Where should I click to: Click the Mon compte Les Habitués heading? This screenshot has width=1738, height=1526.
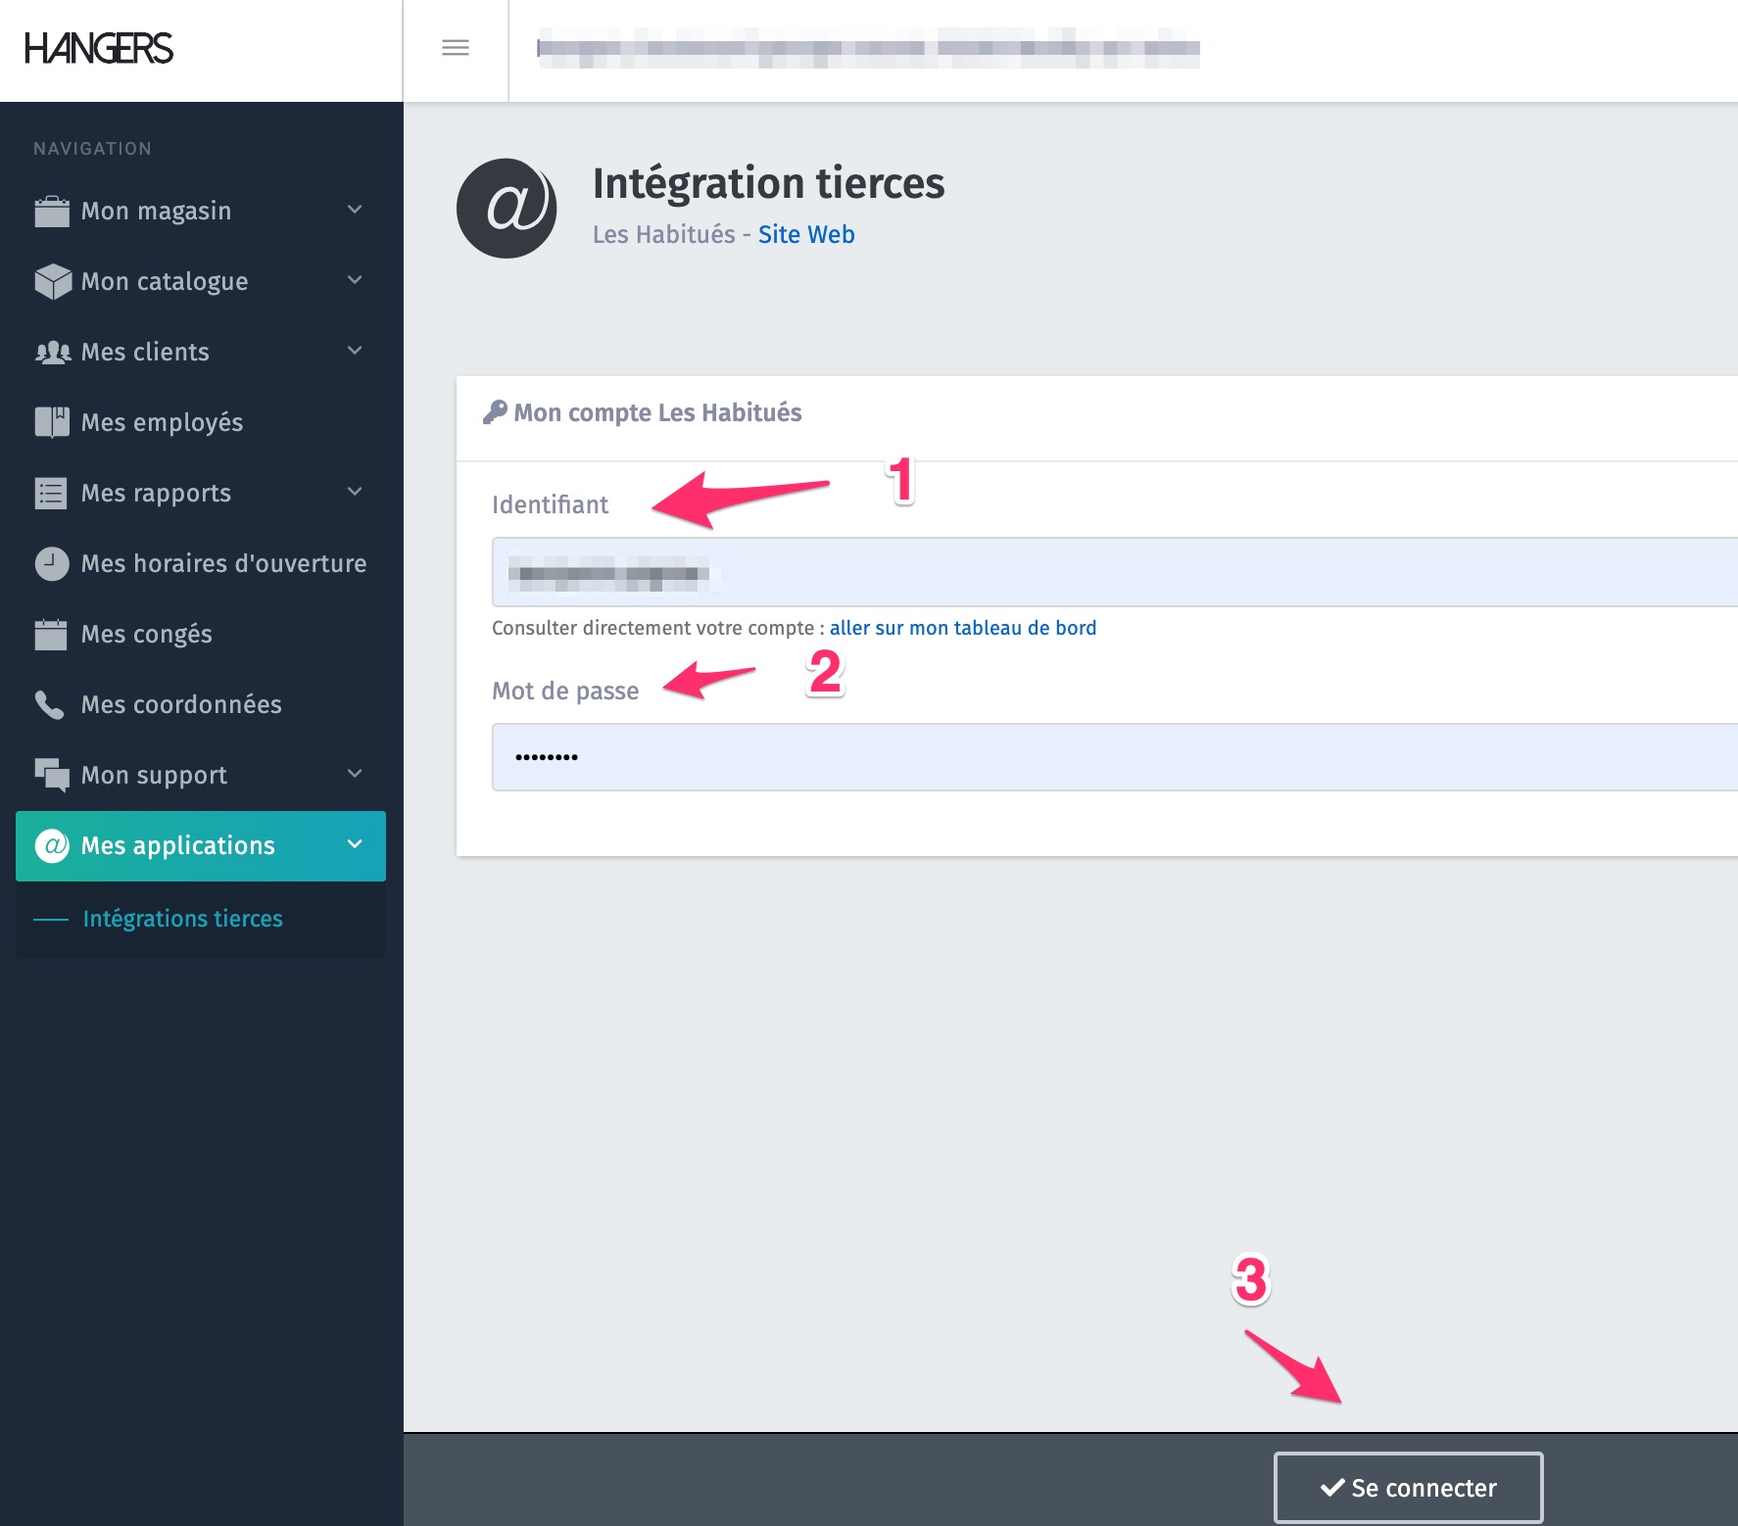(x=657, y=413)
